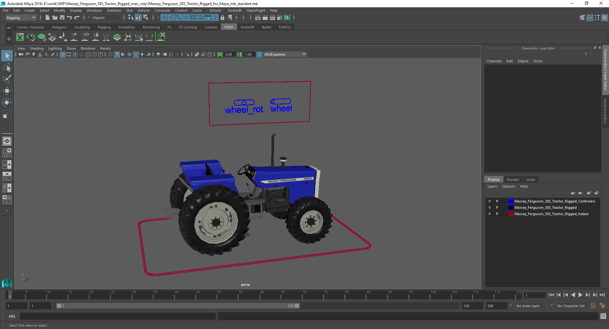Redo the last undone action

(77, 18)
